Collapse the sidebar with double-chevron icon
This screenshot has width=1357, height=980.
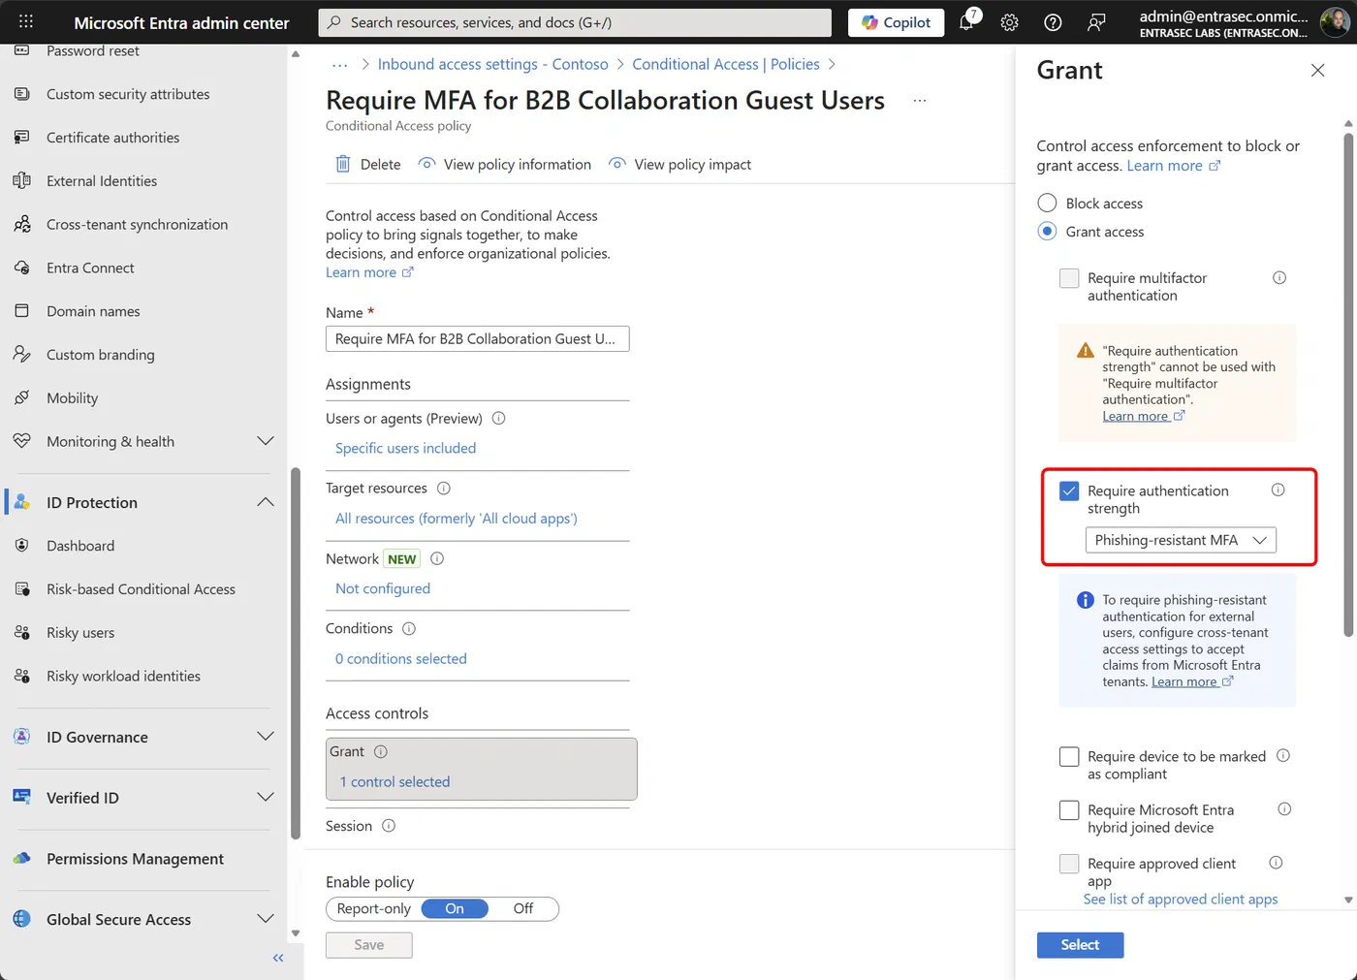click(x=278, y=958)
